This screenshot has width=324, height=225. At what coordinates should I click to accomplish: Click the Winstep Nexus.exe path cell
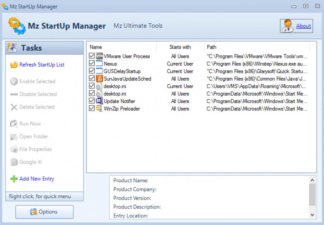click(257, 64)
